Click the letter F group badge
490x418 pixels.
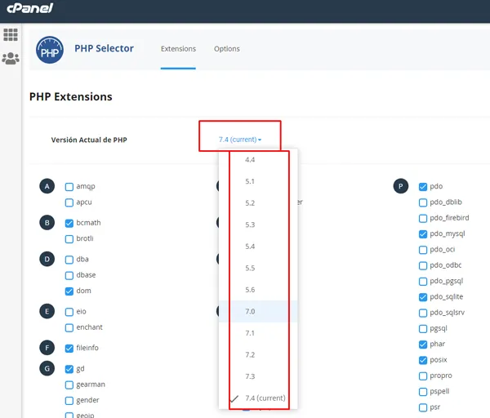(x=47, y=348)
